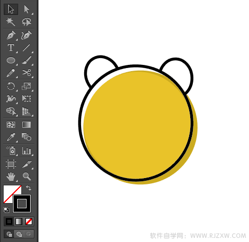249x242 pixels.
Task: Select the Shape Builder tool
Action: (11, 111)
